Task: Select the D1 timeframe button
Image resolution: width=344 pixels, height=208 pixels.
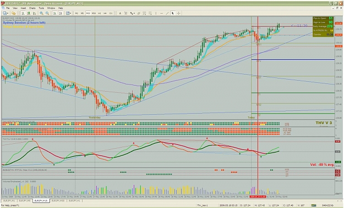Action: (x=111, y=13)
